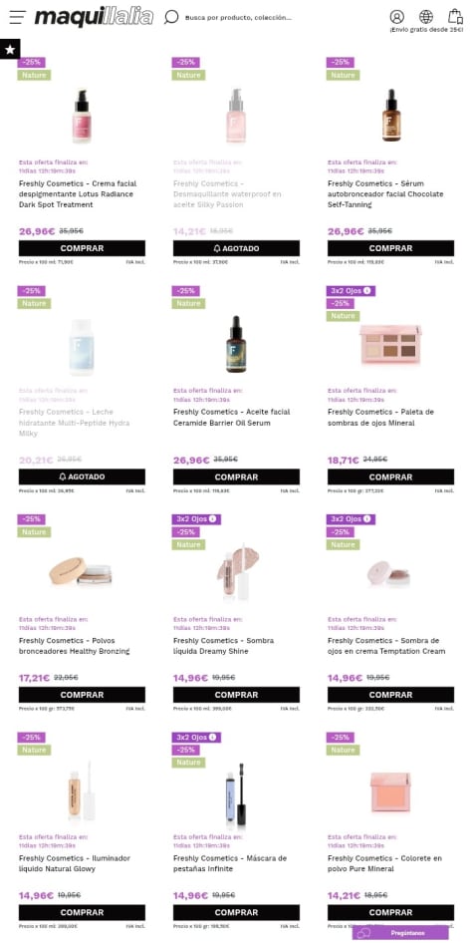Click the search magnifier icon
The image size is (473, 943).
coord(171,17)
